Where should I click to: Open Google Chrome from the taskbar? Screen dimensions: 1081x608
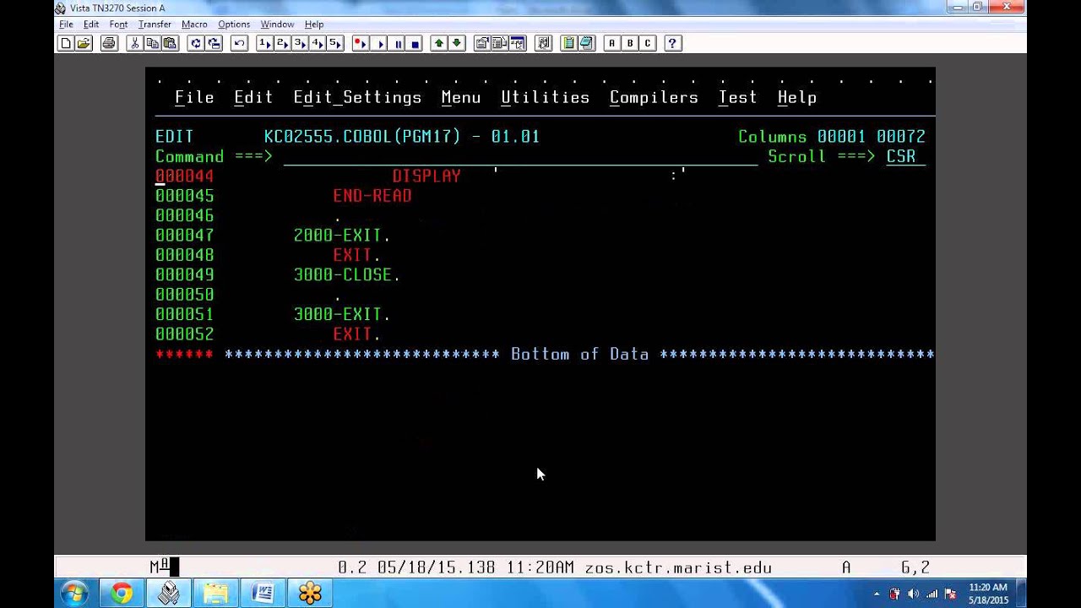[122, 594]
